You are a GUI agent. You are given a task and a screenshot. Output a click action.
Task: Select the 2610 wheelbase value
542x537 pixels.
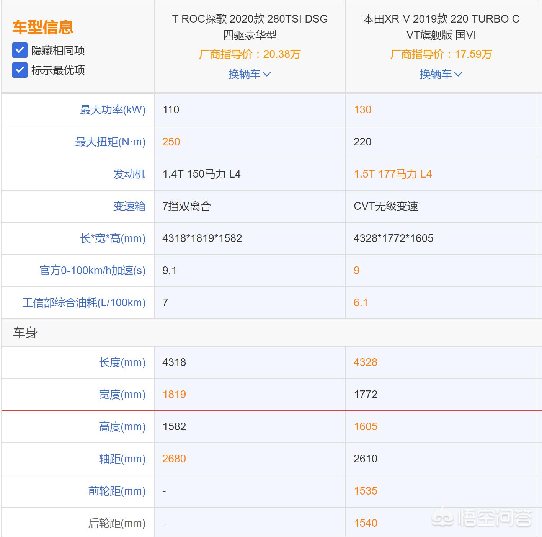[366, 459]
